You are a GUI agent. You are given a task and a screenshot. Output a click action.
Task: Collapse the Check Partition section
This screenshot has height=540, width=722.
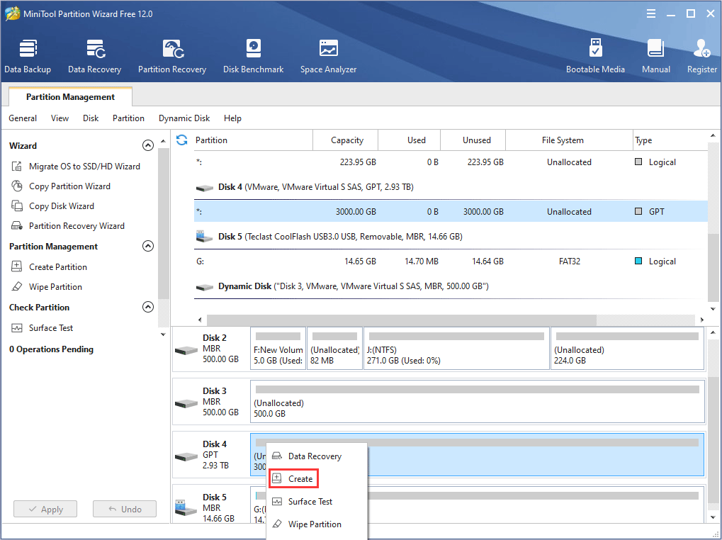point(147,308)
